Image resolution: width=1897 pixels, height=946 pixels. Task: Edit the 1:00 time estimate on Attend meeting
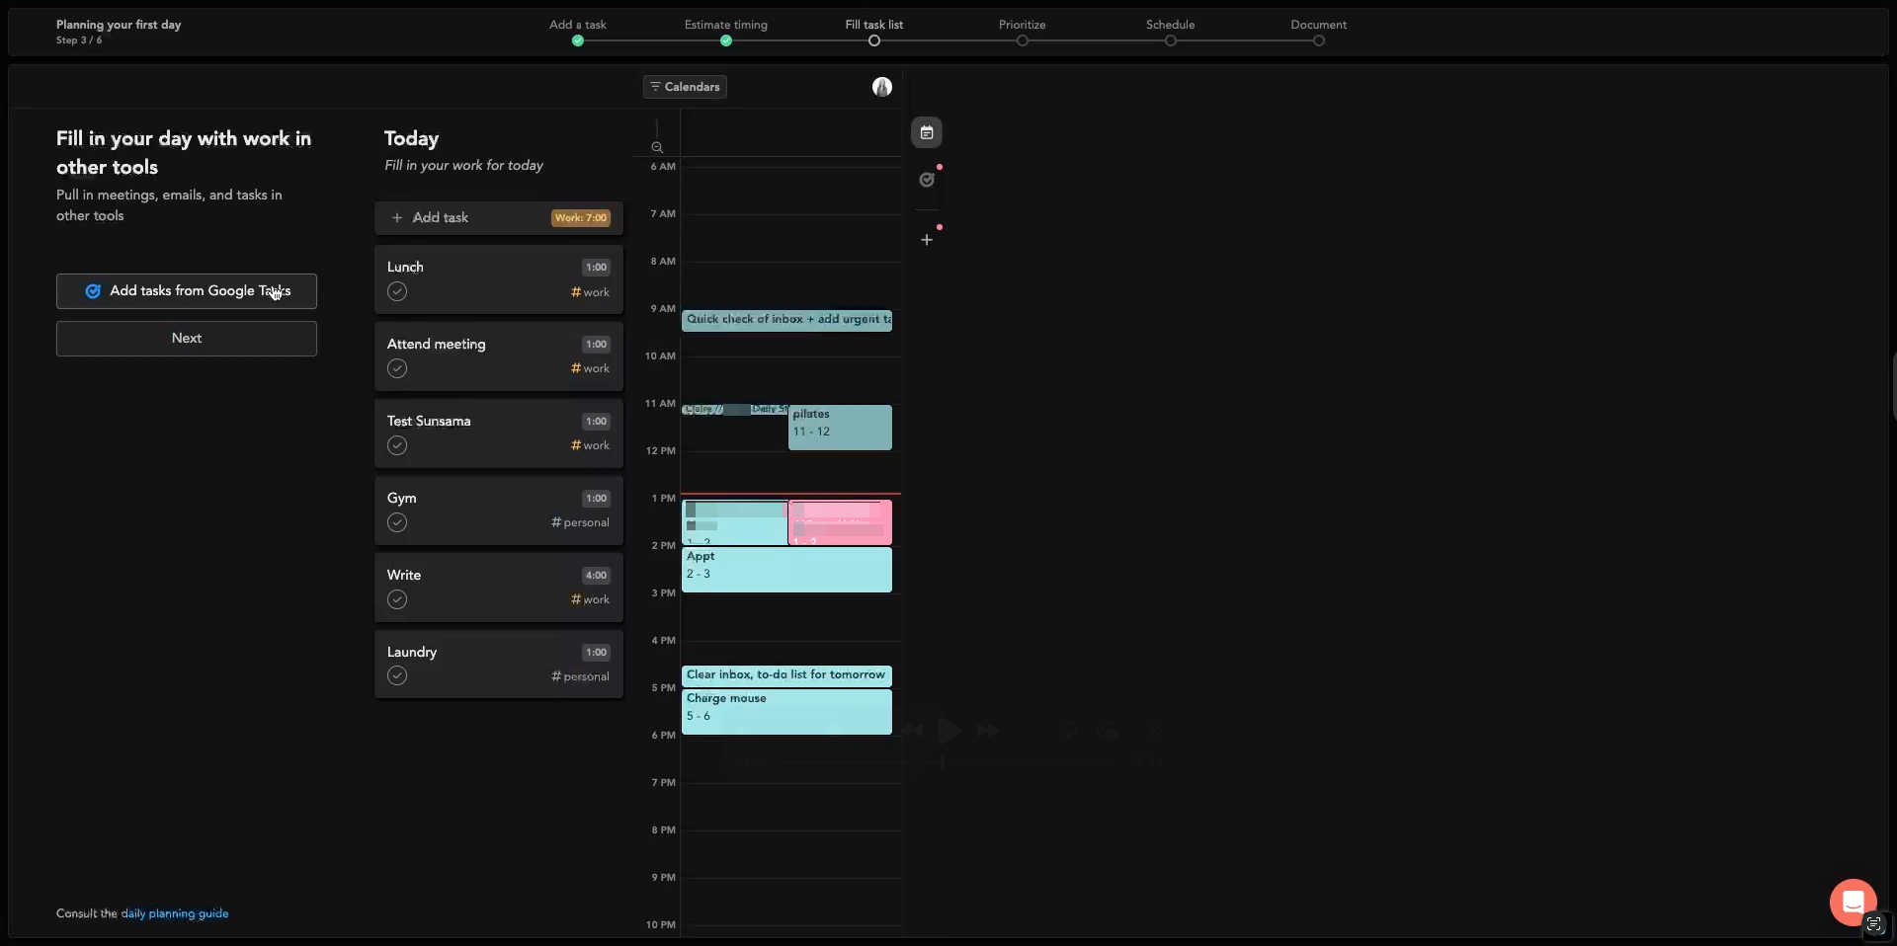click(x=596, y=344)
